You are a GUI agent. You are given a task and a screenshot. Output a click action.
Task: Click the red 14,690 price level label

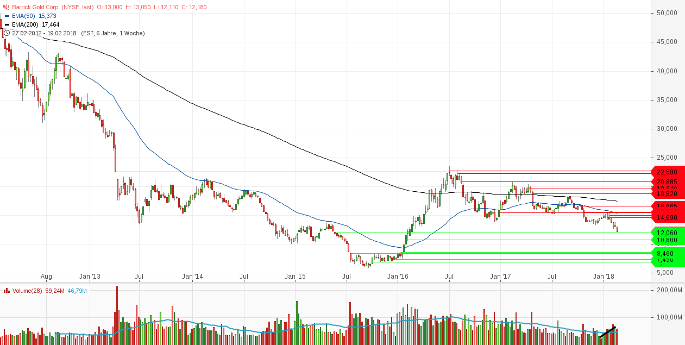[667, 218]
